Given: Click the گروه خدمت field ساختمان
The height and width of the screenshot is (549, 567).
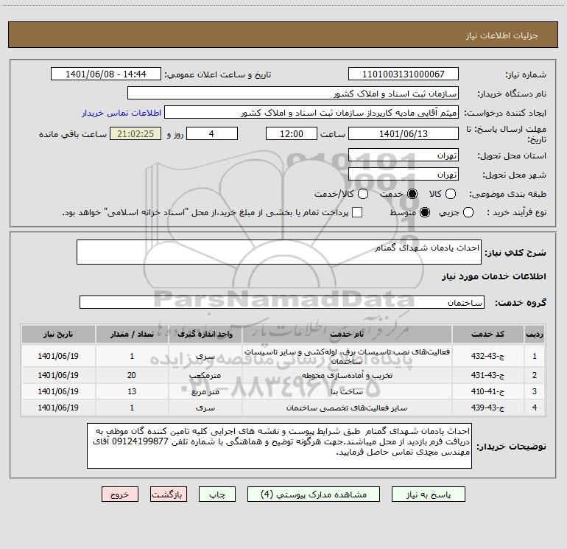Looking at the screenshot, I should tap(282, 302).
